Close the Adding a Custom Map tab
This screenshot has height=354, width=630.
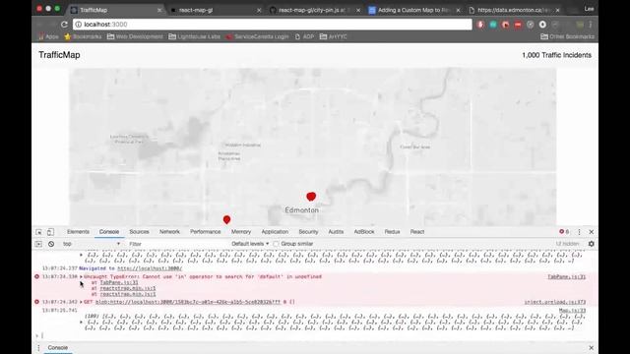458,10
